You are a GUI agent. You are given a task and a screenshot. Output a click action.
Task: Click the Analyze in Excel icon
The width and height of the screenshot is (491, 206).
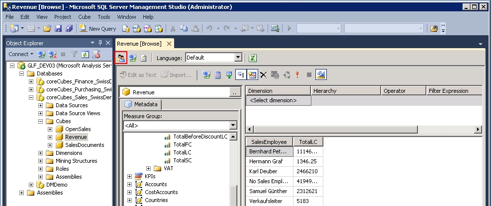[x=253, y=58]
